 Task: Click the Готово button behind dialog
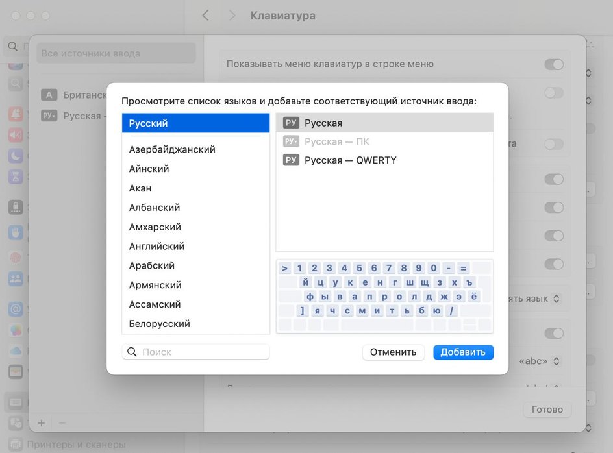(x=547, y=410)
